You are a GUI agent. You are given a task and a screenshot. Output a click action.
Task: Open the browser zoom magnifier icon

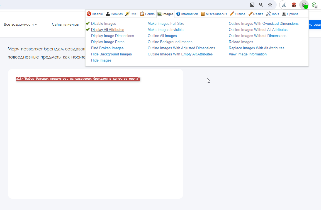pos(261,5)
